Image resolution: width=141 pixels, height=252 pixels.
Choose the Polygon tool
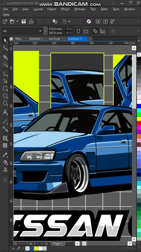[5, 103]
